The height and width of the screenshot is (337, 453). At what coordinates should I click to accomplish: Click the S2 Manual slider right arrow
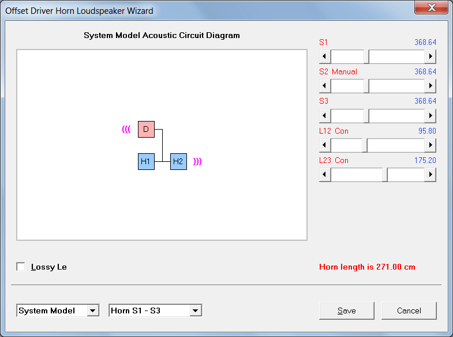(x=430, y=86)
